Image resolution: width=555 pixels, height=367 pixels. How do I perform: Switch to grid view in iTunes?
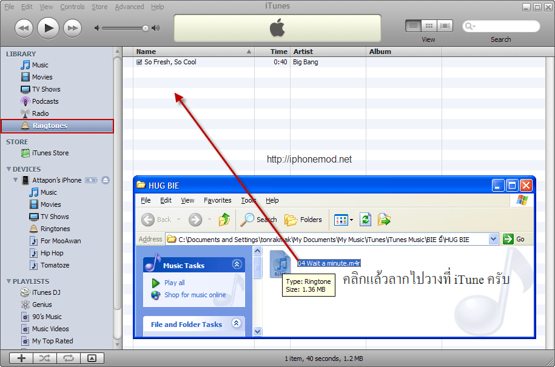[x=429, y=26]
